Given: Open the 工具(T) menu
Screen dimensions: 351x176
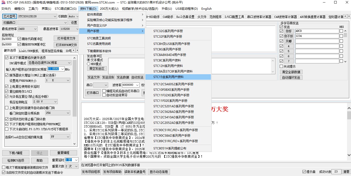Looking at the screenshot, I should tap(33, 9).
